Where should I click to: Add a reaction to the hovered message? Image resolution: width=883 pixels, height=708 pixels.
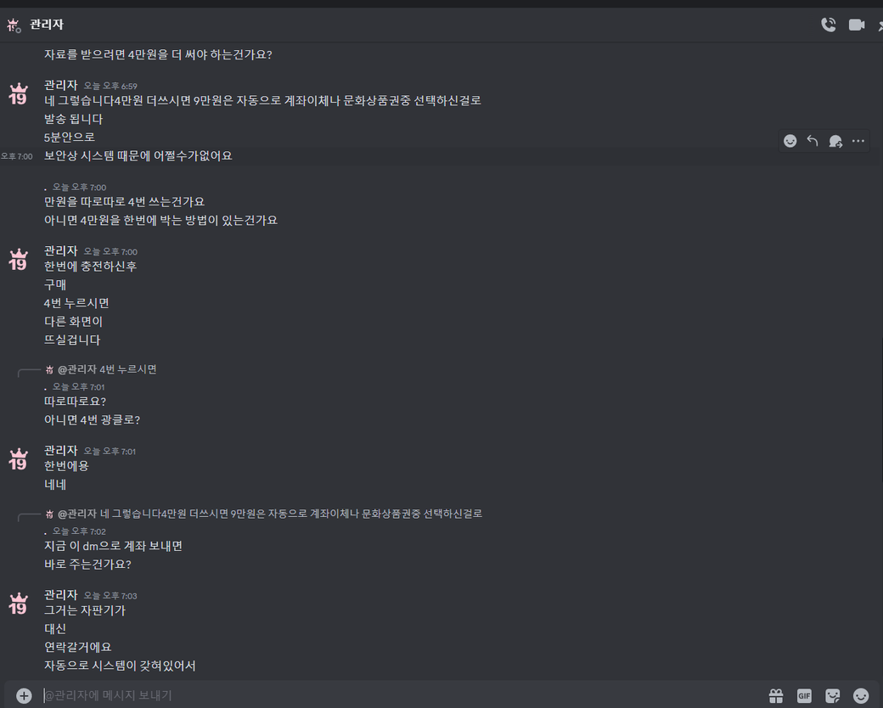[790, 141]
